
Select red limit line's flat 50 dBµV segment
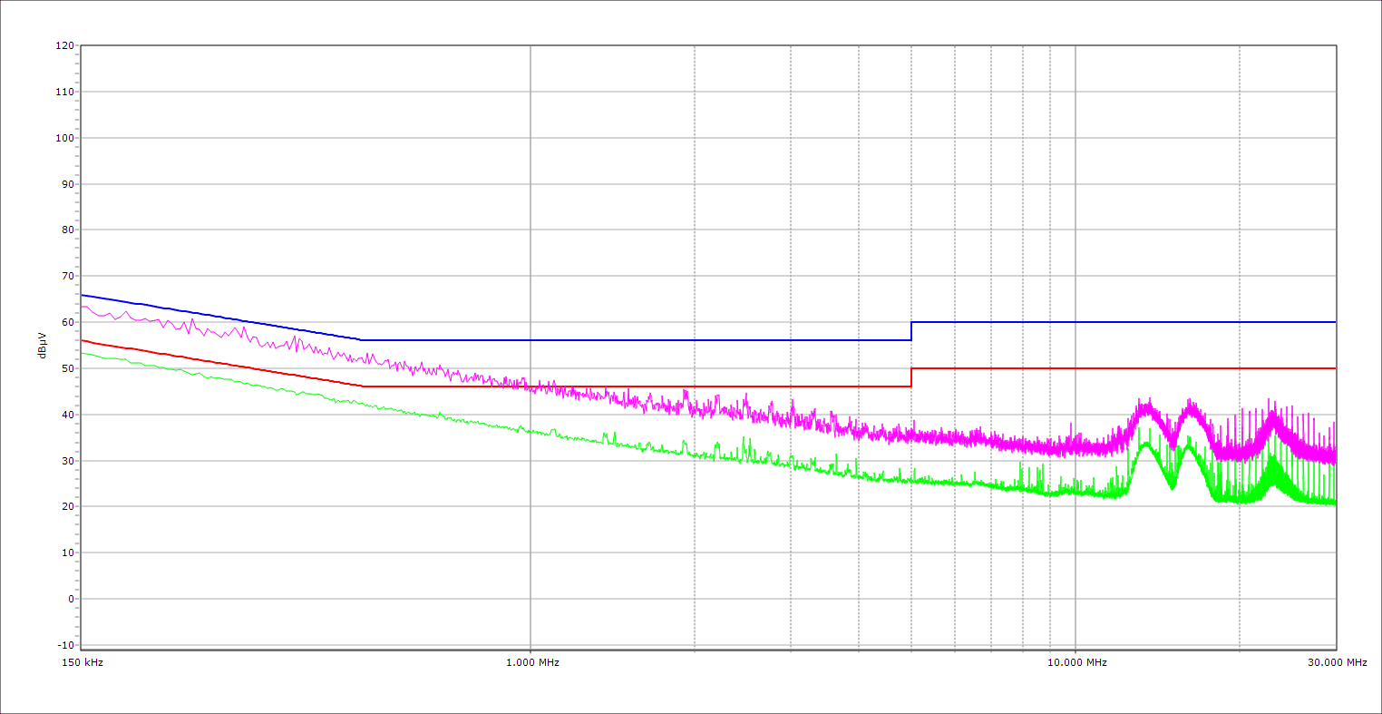(1124, 368)
